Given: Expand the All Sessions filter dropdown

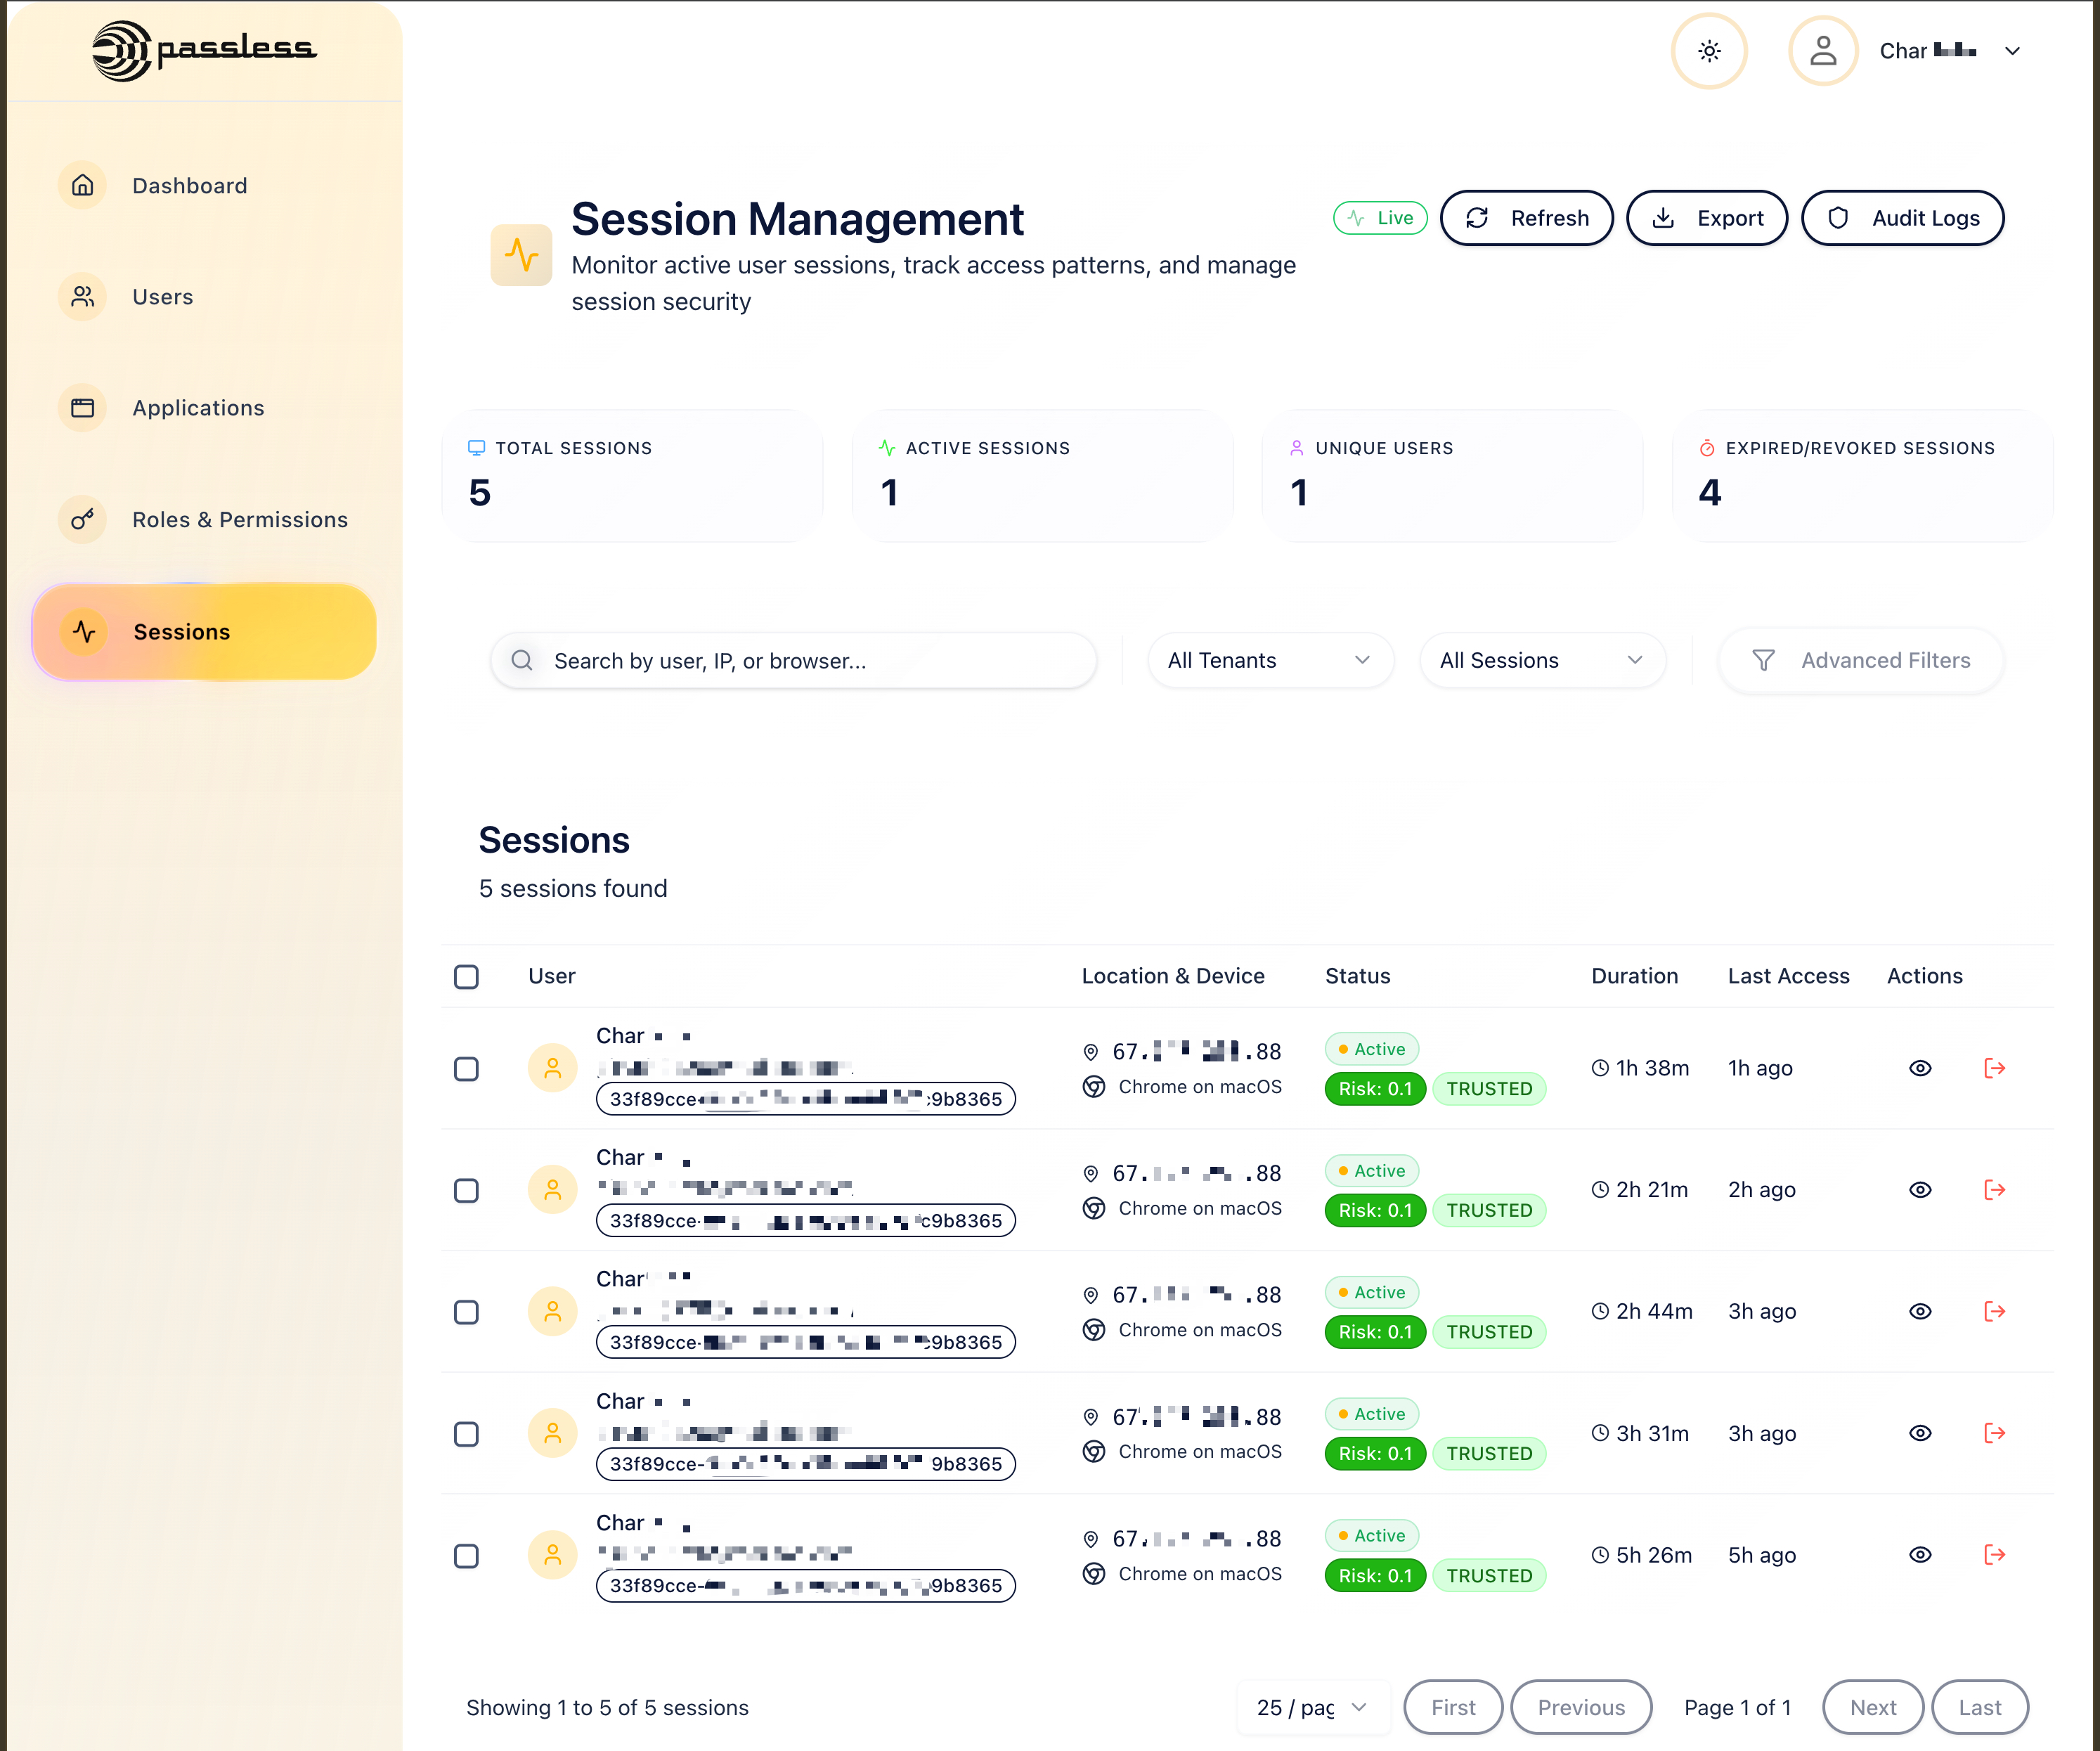Looking at the screenshot, I should coord(1542,660).
